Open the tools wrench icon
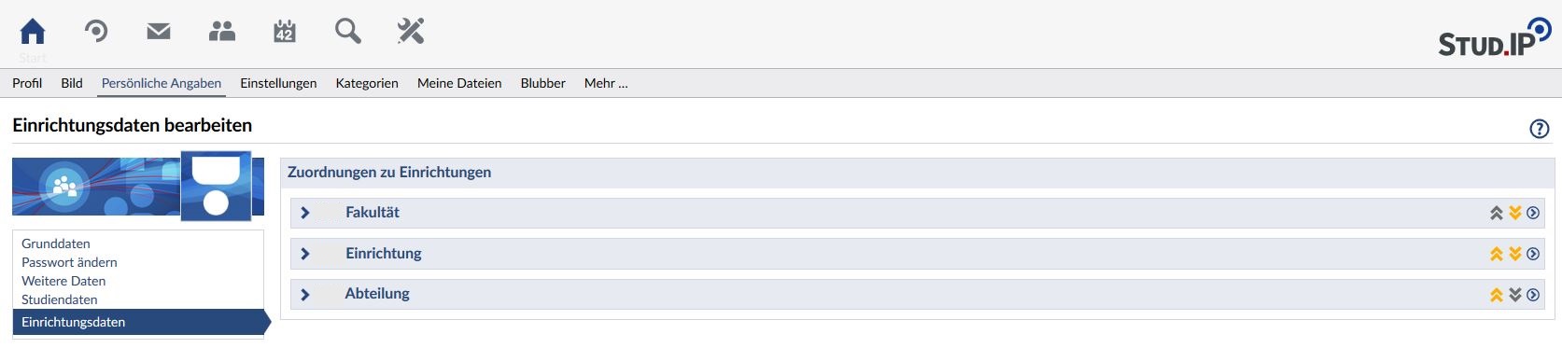Screen dimensions: 1562x348 411,32
